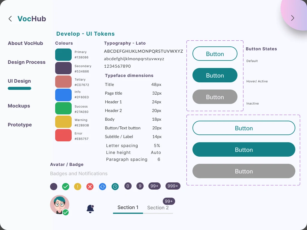Click the small grey Inactive Button
The width and height of the screenshot is (307, 230).
[215, 97]
